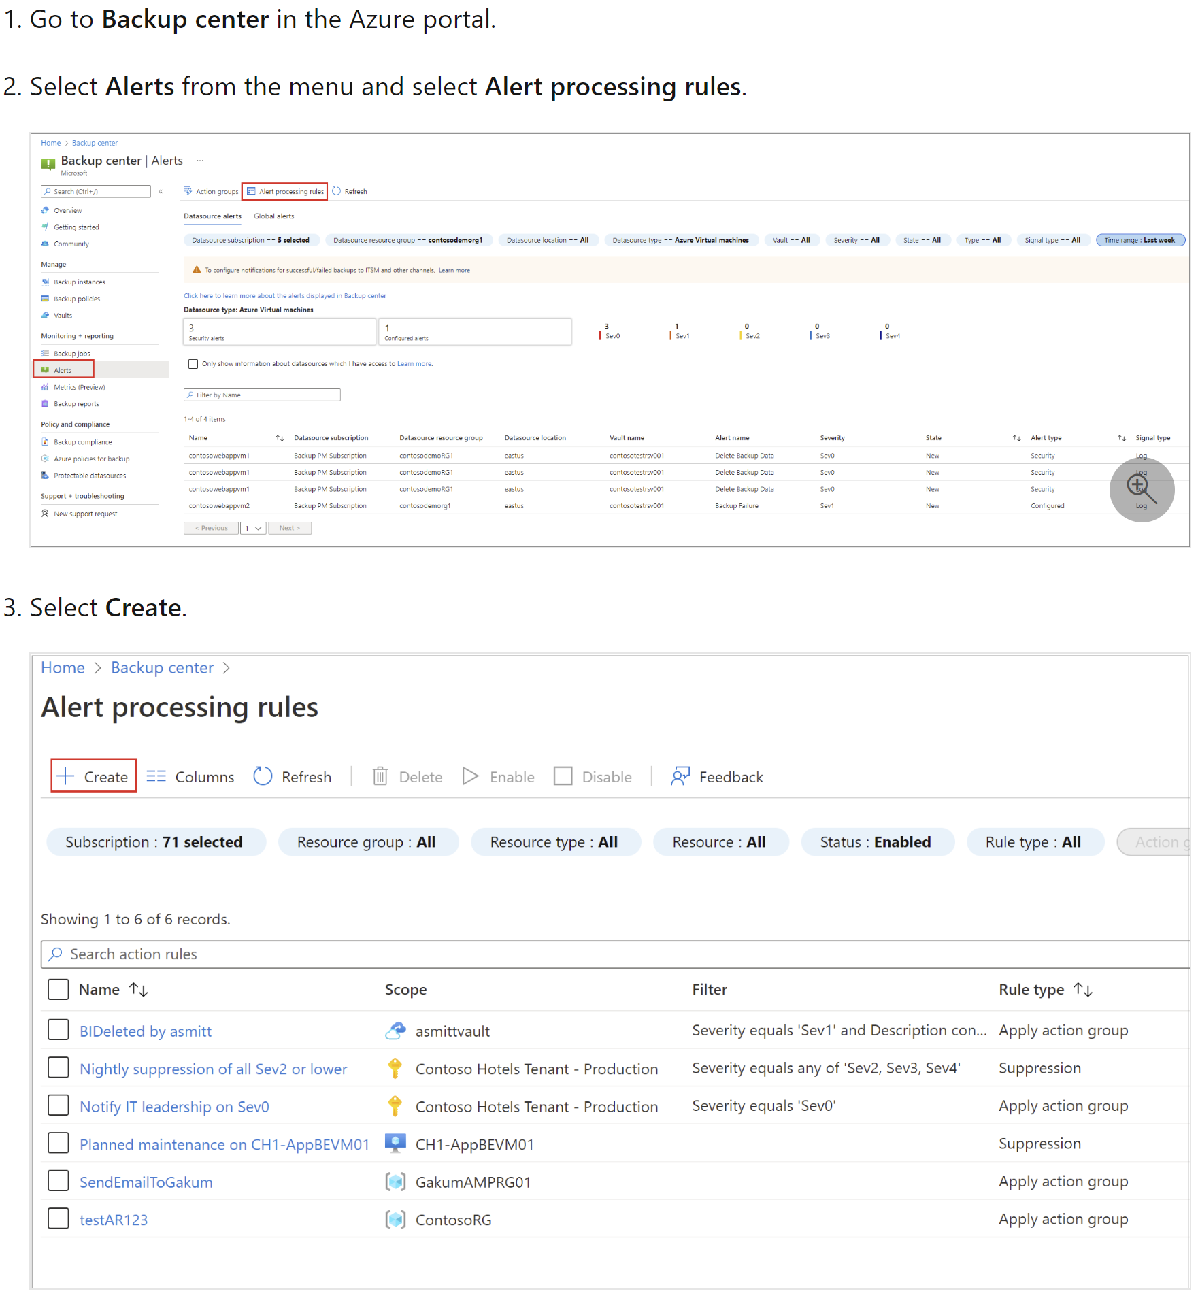Click the Enable play triangle icon
Image resolution: width=1198 pixels, height=1300 pixels.
pyautogui.click(x=470, y=776)
